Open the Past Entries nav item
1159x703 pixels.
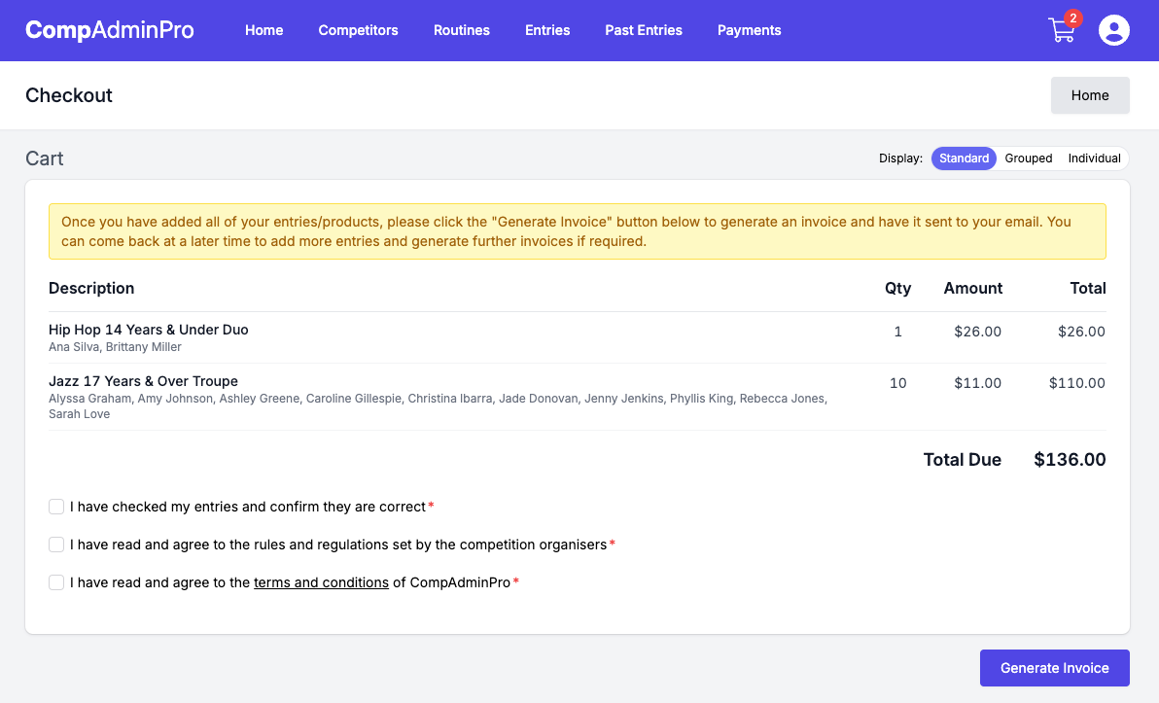[x=644, y=30]
